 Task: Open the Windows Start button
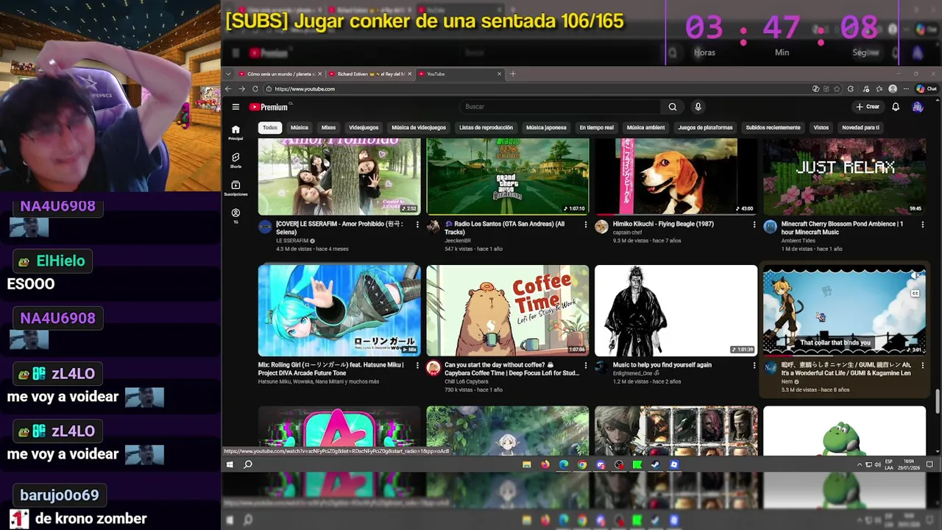[230, 464]
